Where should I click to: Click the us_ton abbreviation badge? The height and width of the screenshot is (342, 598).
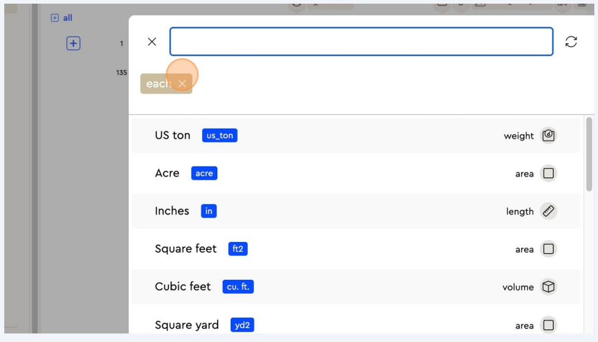click(220, 135)
